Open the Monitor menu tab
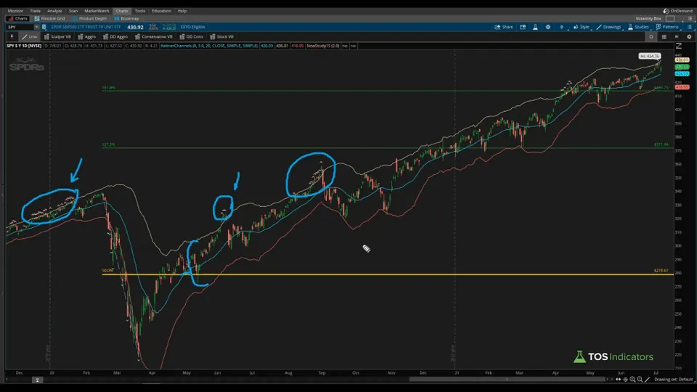697x392 pixels. [x=15, y=11]
